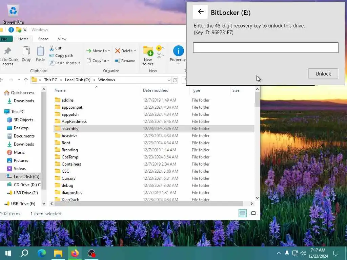Screen dimensions: 347x260
Task: Open the address bar history dropdown
Action: 169,80
